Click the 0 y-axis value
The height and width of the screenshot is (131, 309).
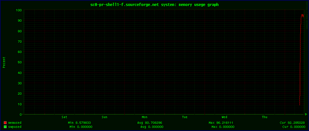pos(20,114)
